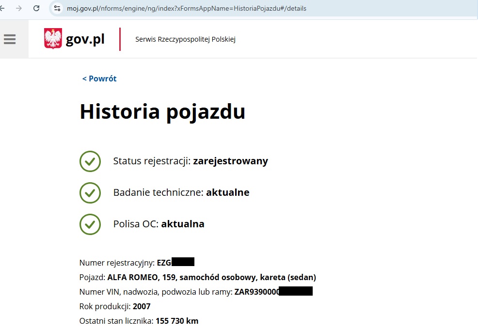
Task: Reload the page with the refresh icon
Action: (x=36, y=8)
